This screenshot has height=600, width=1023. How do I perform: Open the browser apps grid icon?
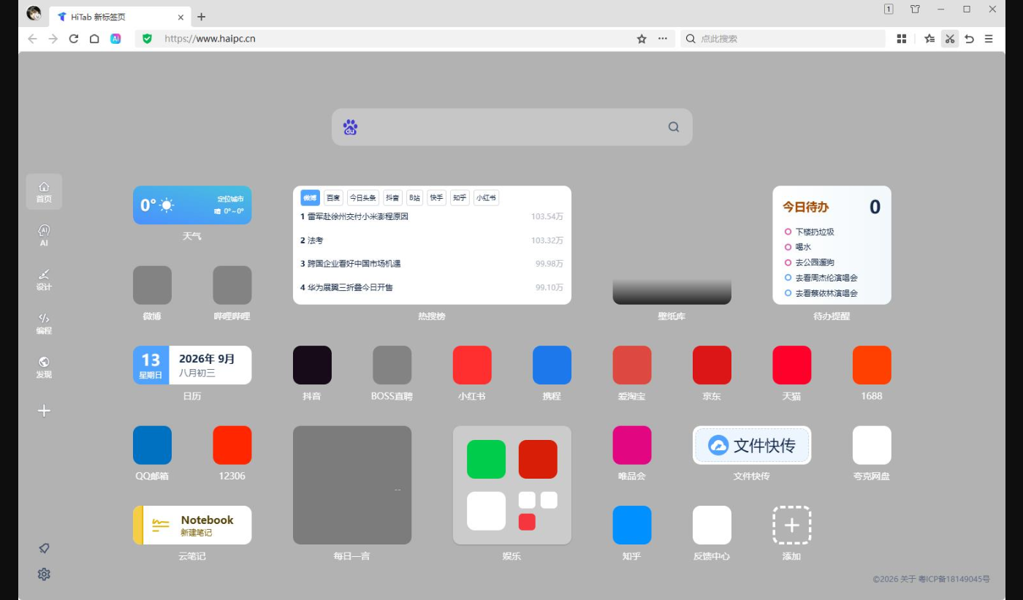pyautogui.click(x=902, y=39)
